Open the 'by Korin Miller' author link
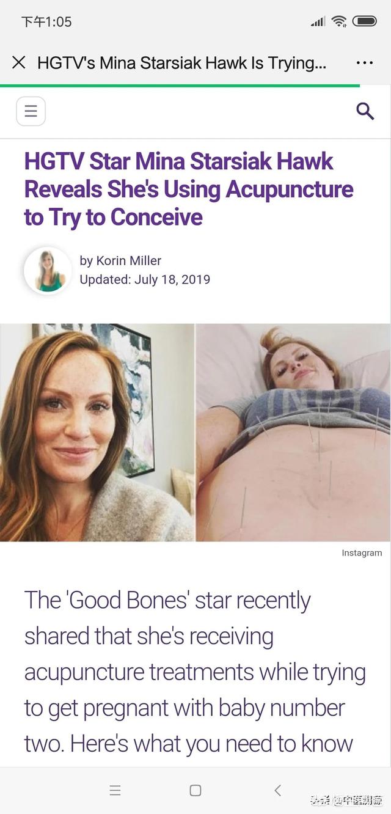The image size is (391, 814). click(x=120, y=261)
